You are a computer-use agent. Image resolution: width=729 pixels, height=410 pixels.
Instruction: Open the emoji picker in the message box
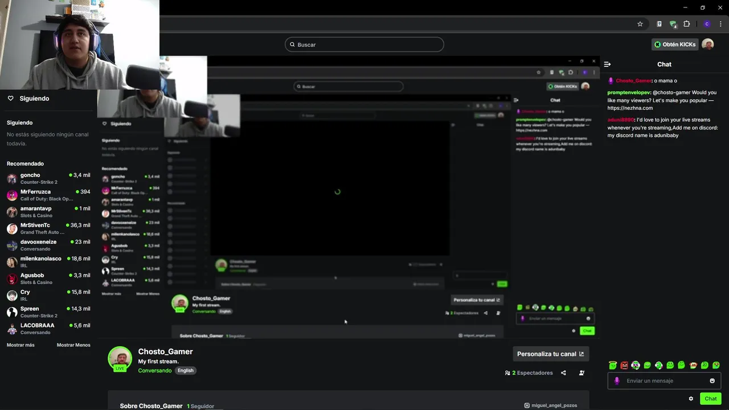click(712, 381)
